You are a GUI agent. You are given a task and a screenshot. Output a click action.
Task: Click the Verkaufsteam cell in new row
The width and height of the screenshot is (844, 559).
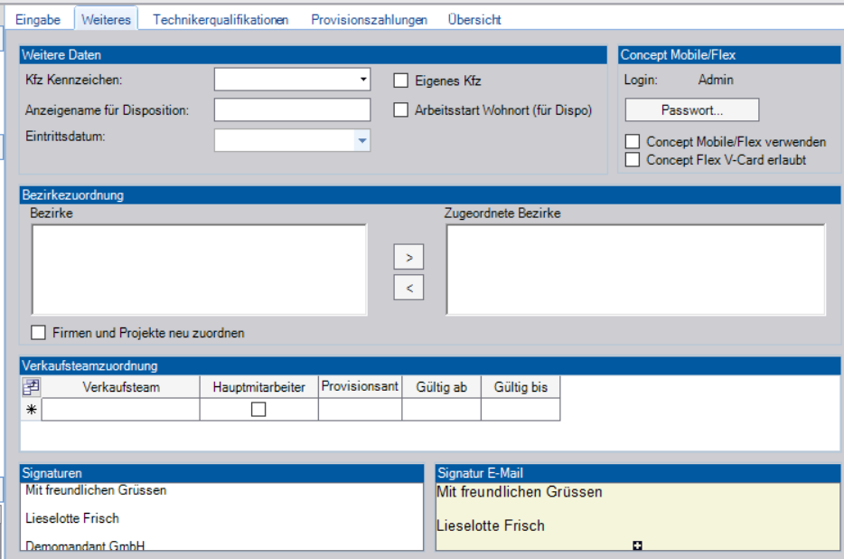[120, 410]
